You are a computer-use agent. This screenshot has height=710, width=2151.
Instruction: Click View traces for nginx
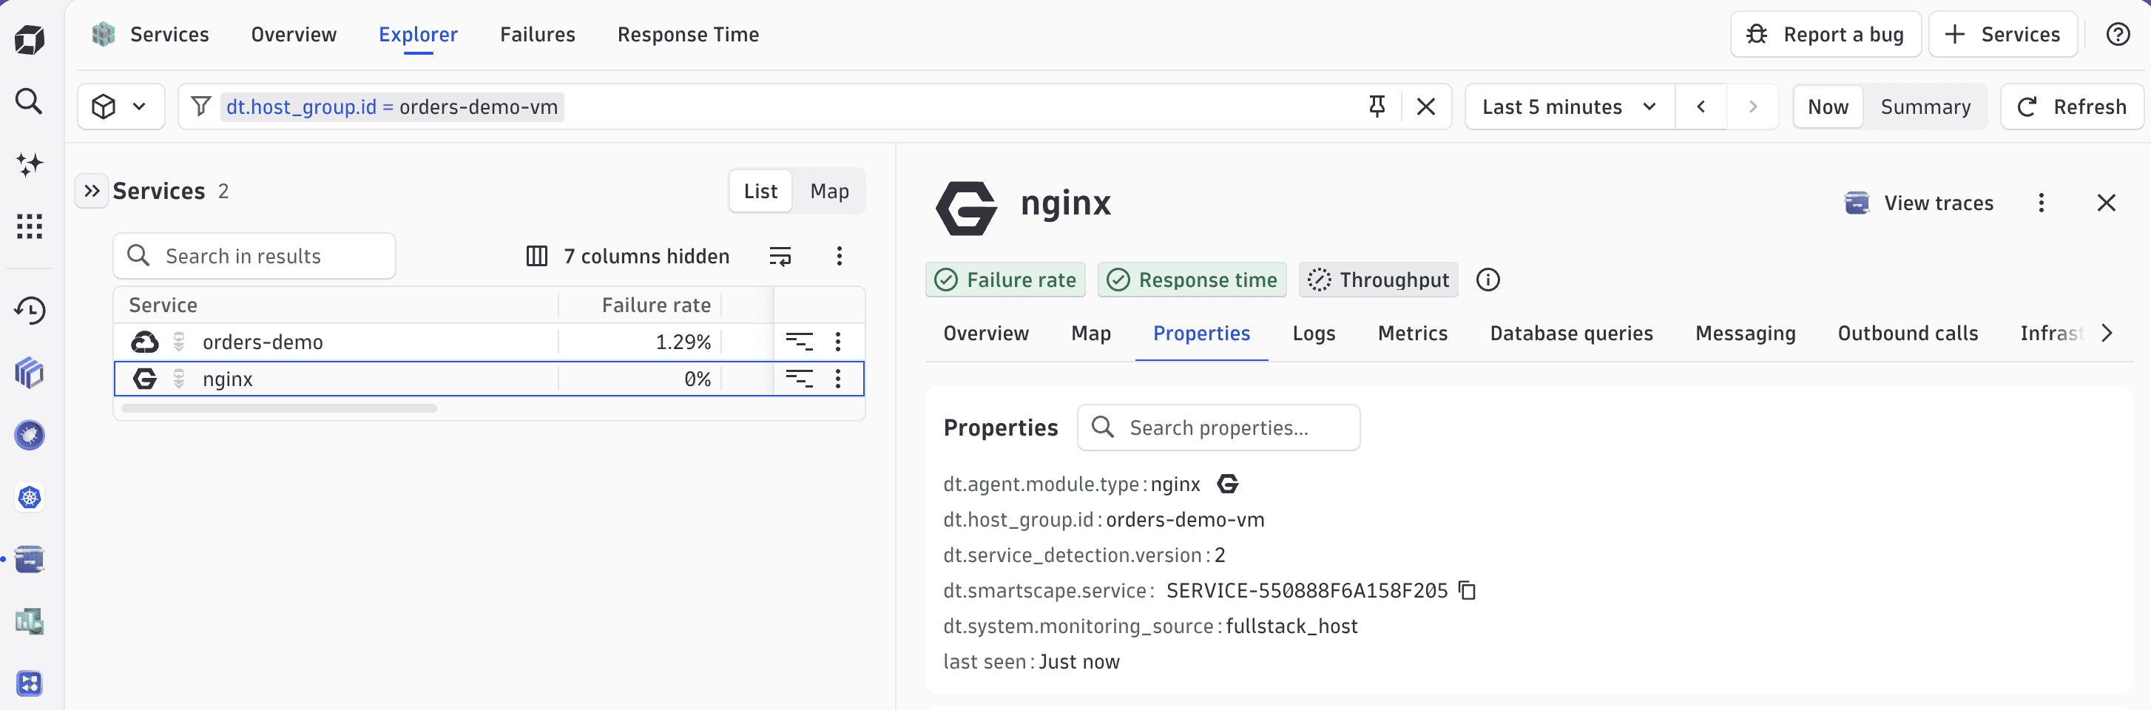click(x=1918, y=203)
